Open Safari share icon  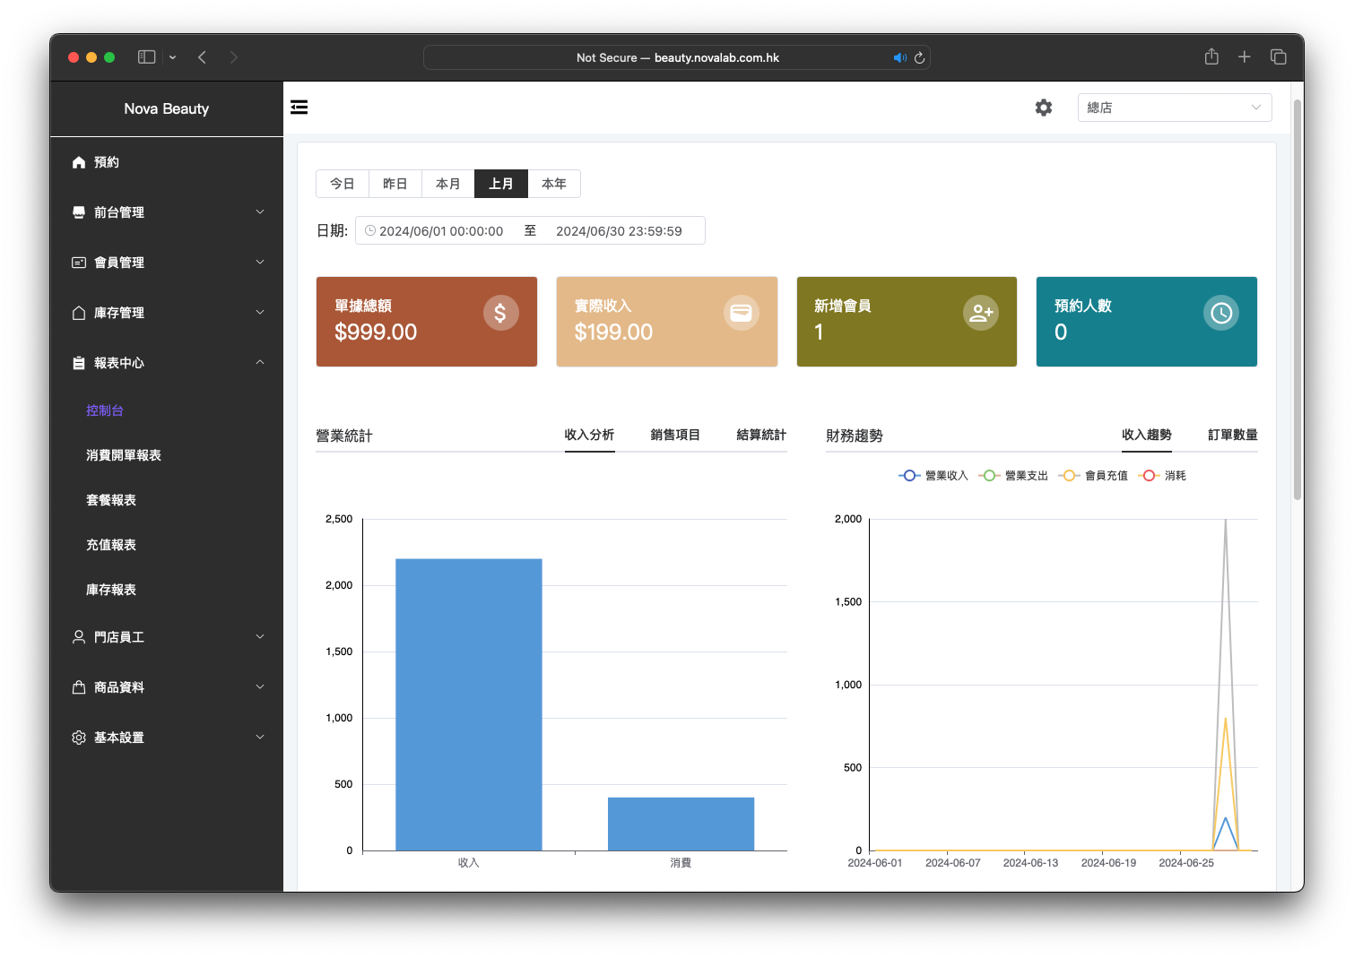pyautogui.click(x=1211, y=56)
